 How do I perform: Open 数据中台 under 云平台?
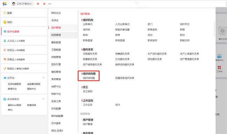click(x=12, y=89)
